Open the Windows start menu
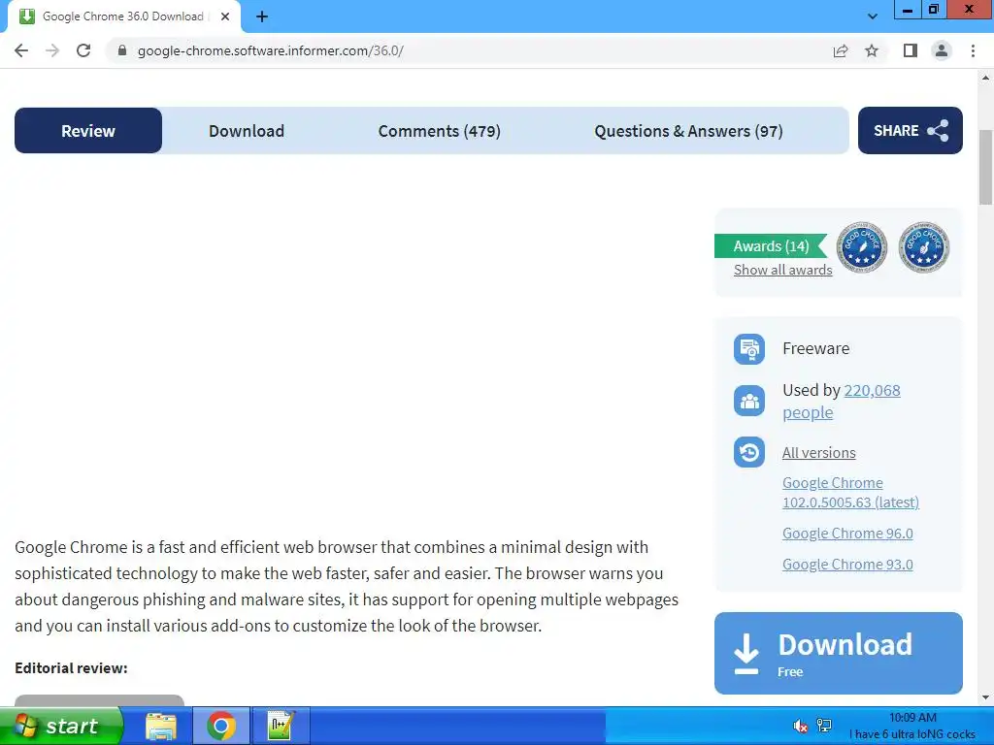The width and height of the screenshot is (994, 745). 61,726
